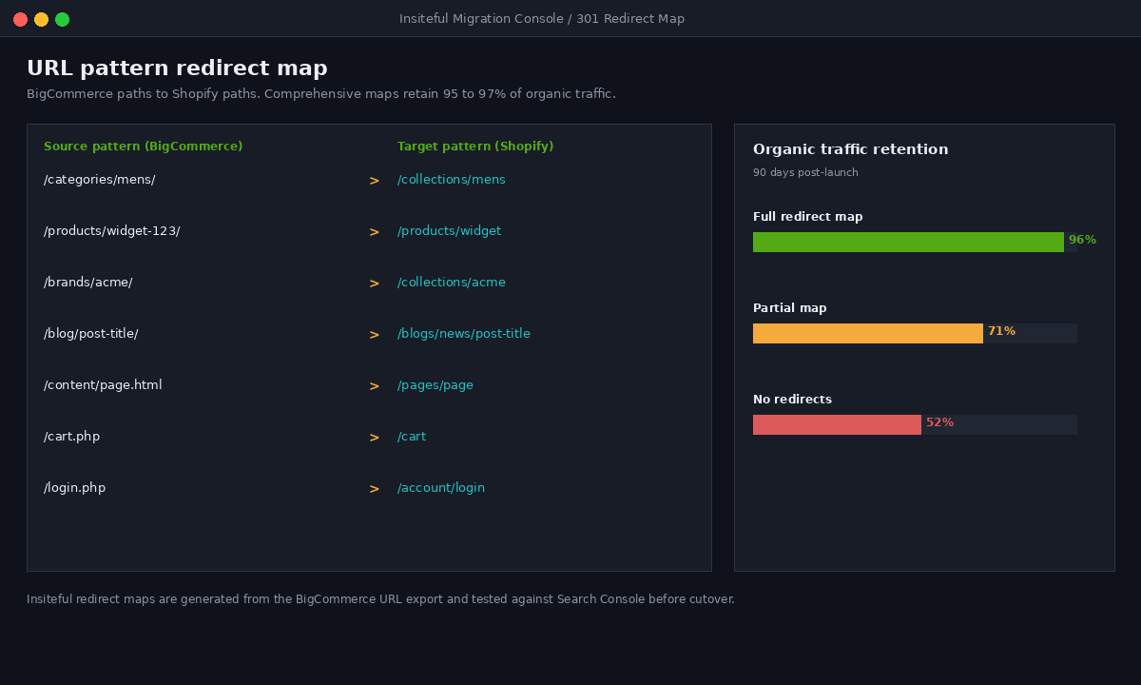Image resolution: width=1141 pixels, height=685 pixels.
Task: Click the arrow in the /cart.php row
Action: [x=375, y=438]
